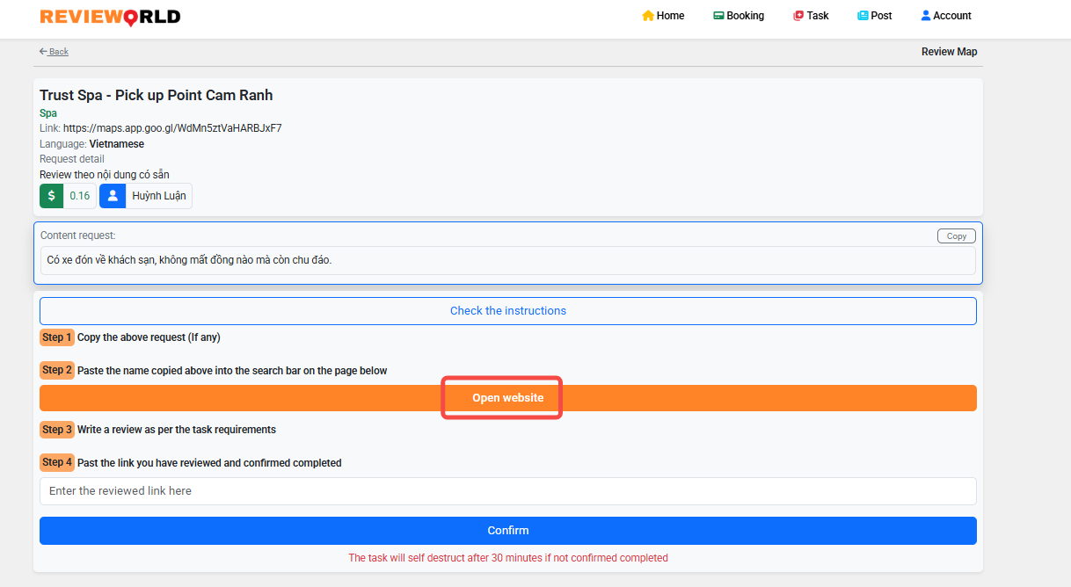Screen dimensions: 1071x587
Task: Click the Step 2 badge
Action: point(57,371)
